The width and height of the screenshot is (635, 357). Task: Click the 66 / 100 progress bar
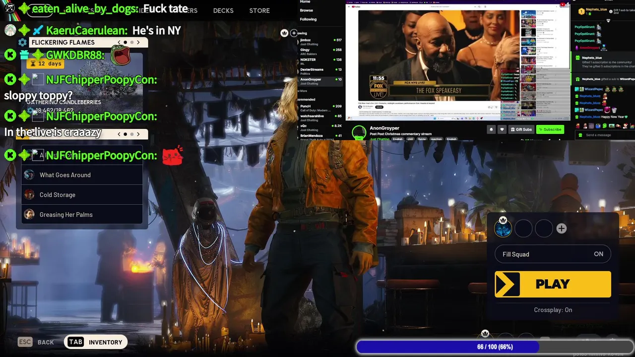tap(495, 347)
